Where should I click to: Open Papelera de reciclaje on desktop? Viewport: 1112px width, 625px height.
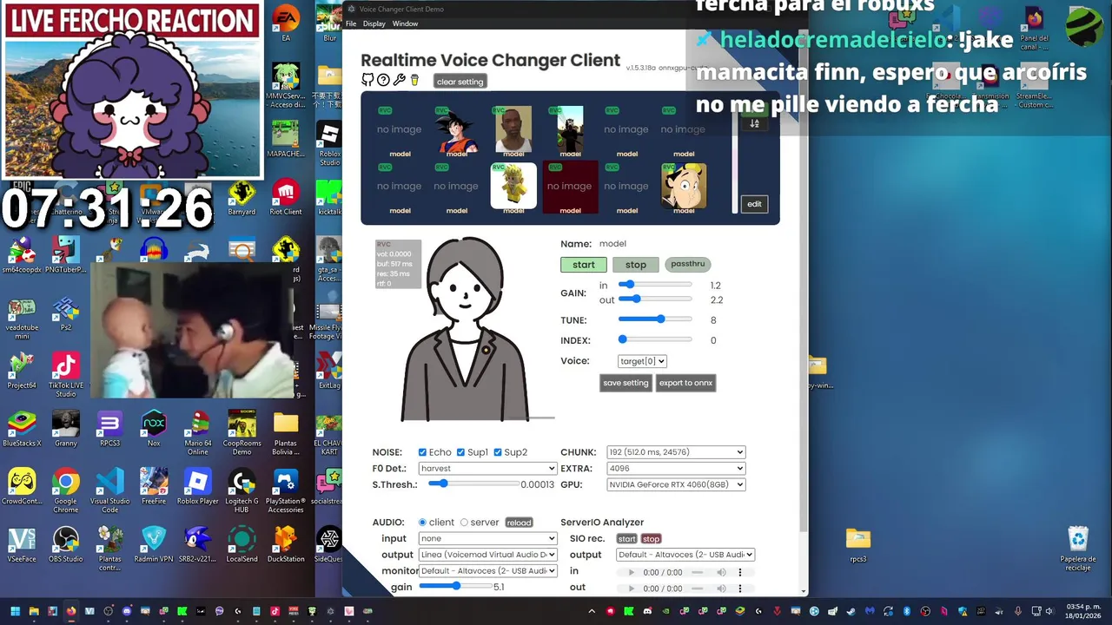[x=1078, y=549]
